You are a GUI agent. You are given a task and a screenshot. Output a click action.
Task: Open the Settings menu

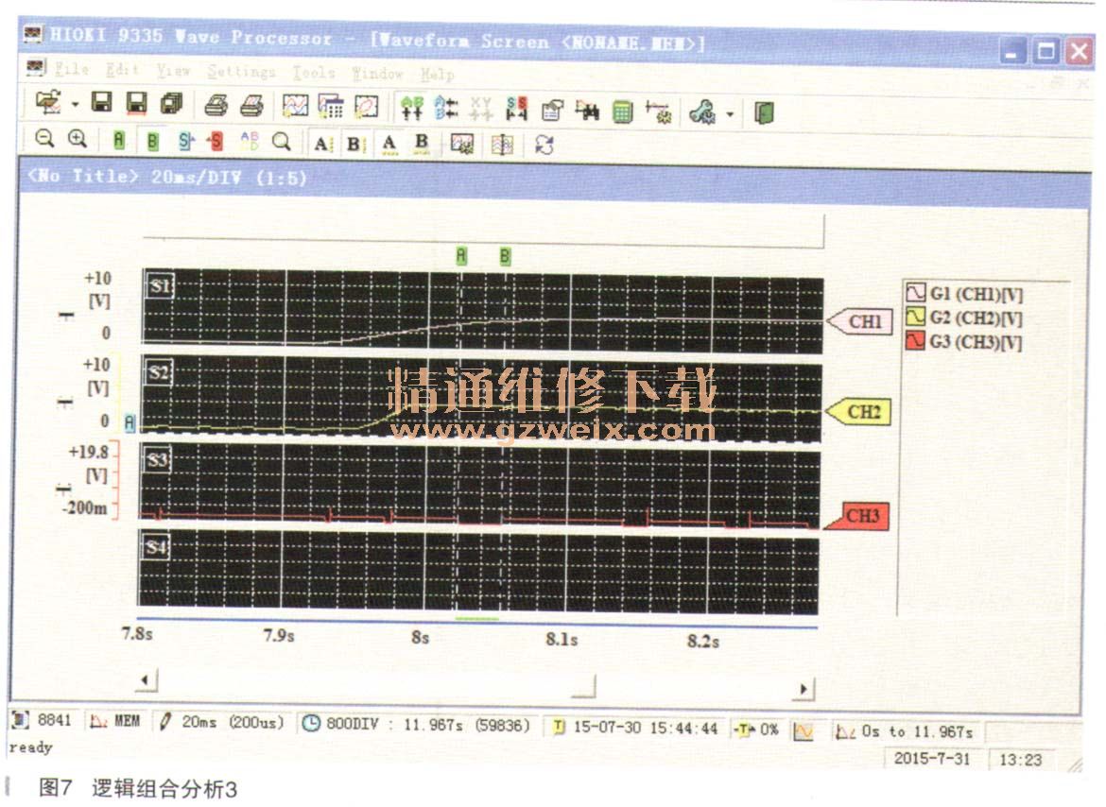tap(241, 71)
